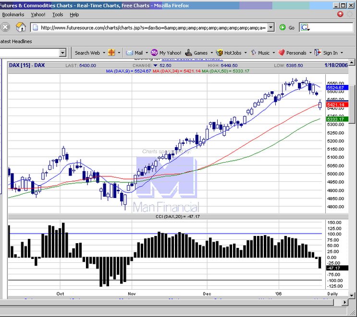Click the Daily interval label
This screenshot has height=317, width=357.
point(332,294)
